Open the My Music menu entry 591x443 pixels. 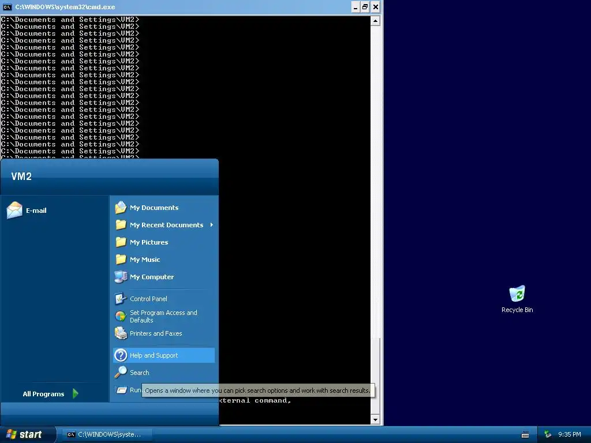pyautogui.click(x=164, y=260)
